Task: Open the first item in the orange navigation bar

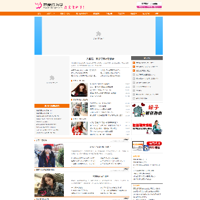Action: pyautogui.click(x=39, y=13)
